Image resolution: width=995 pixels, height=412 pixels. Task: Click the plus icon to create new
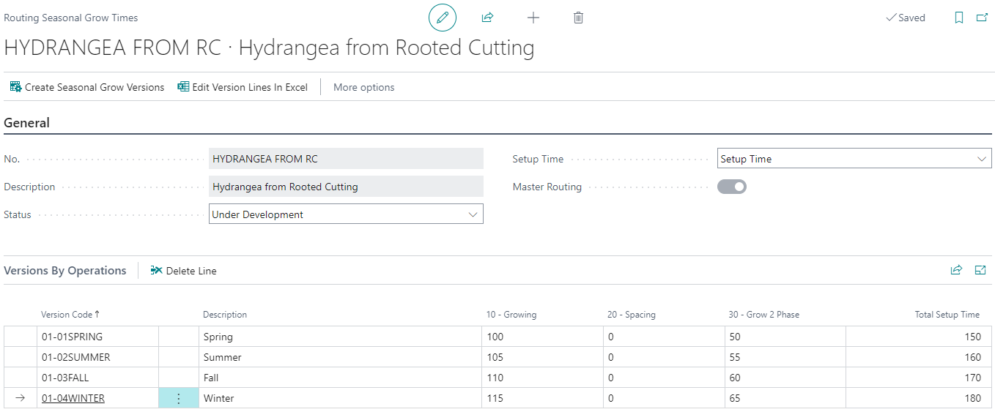point(533,18)
